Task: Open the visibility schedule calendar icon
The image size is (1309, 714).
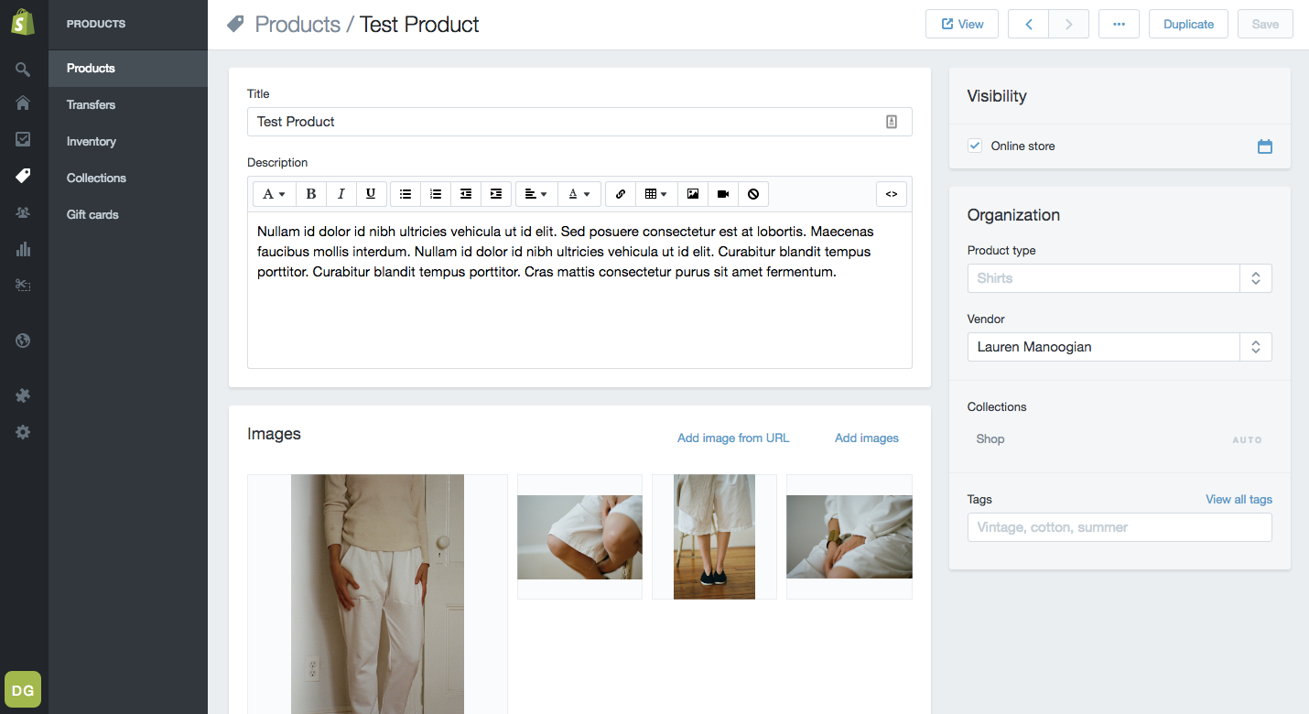Action: [x=1264, y=146]
